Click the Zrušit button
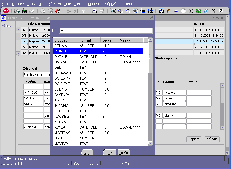 pyautogui.click(x=124, y=153)
